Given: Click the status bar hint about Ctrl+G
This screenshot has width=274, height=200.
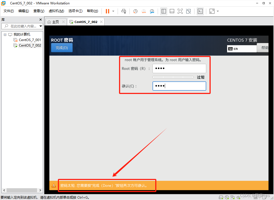Looking at the screenshot, I should [46, 198].
